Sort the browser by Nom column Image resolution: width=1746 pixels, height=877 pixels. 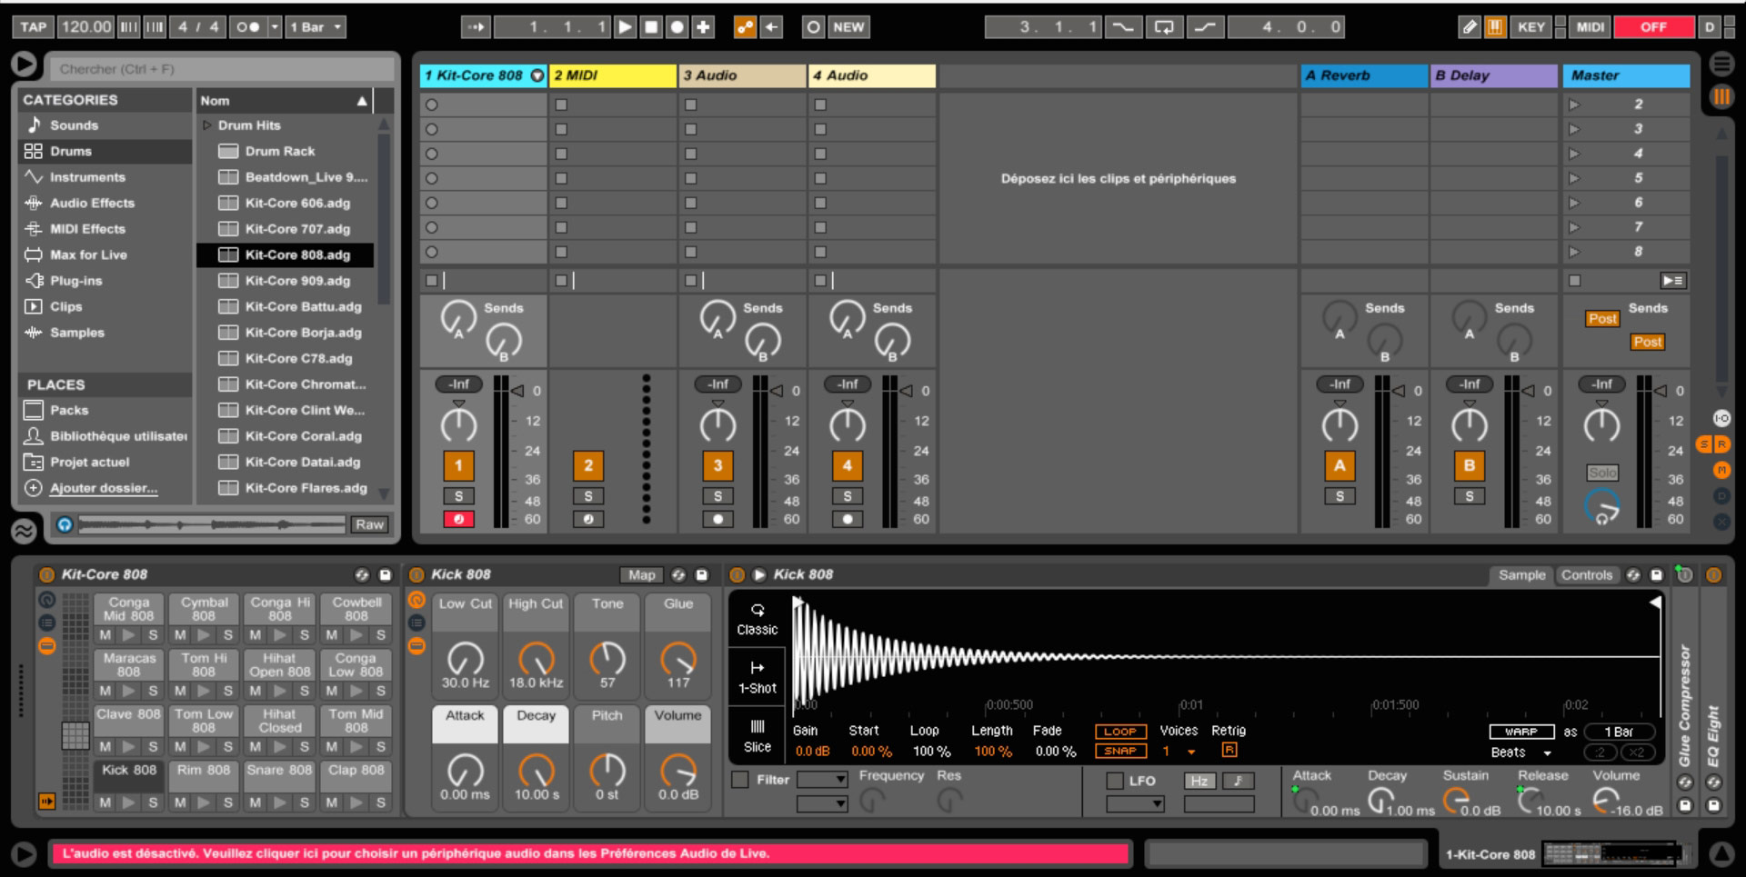[x=286, y=101]
